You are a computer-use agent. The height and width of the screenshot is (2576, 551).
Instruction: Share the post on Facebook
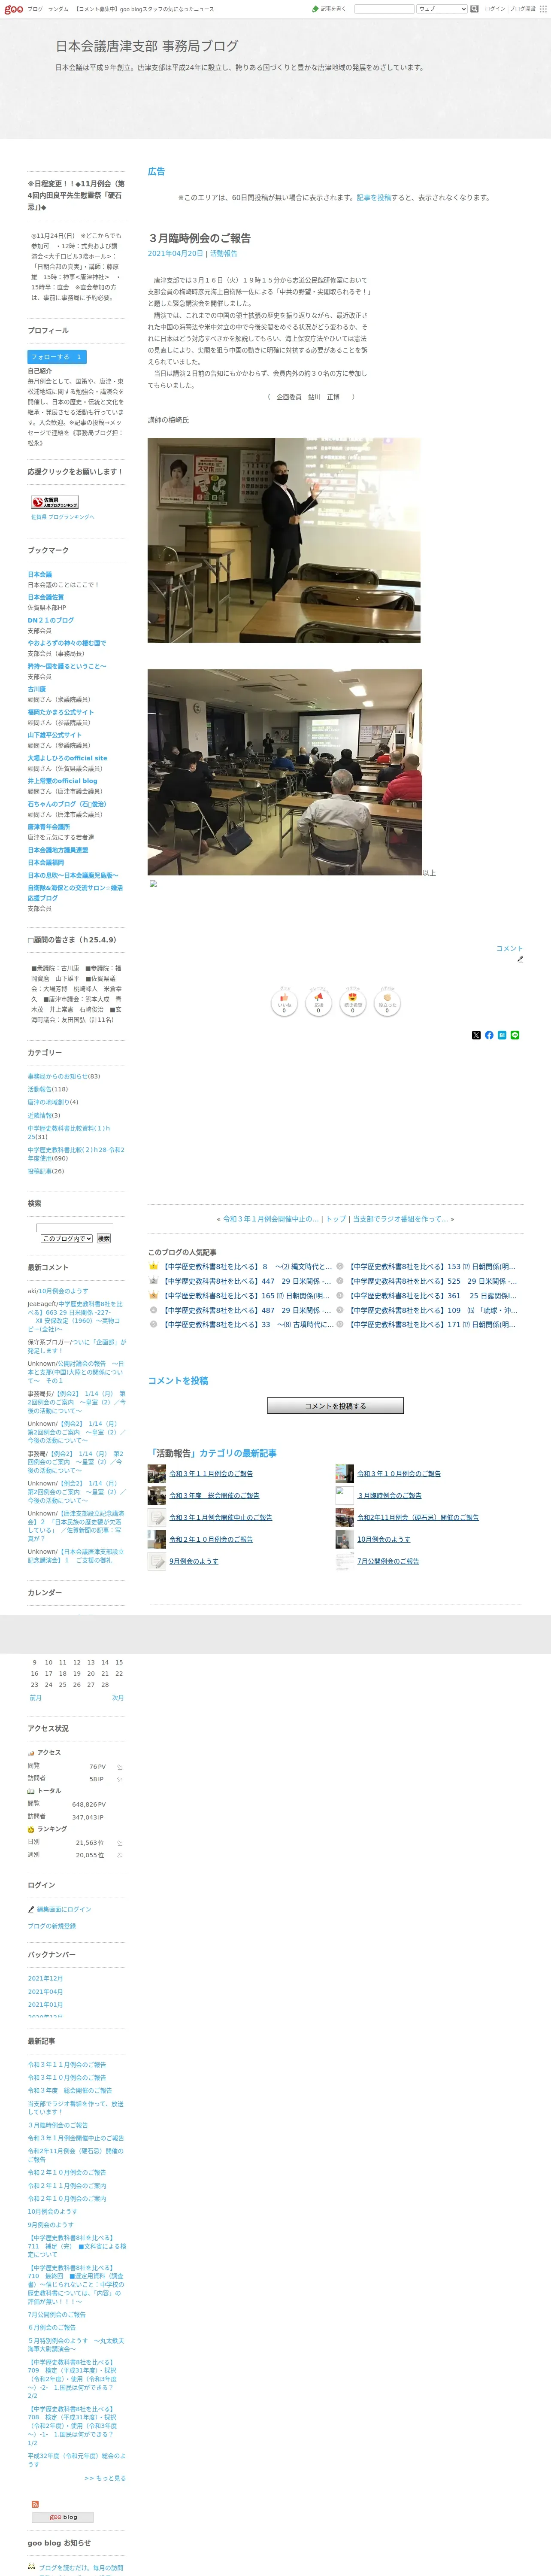pyautogui.click(x=489, y=1035)
